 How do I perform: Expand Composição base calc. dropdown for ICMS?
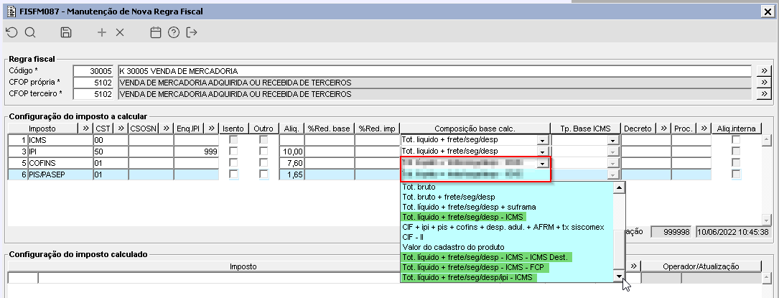(543, 141)
